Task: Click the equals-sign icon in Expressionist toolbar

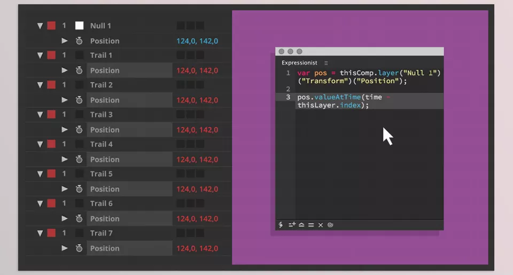Action: click(311, 225)
